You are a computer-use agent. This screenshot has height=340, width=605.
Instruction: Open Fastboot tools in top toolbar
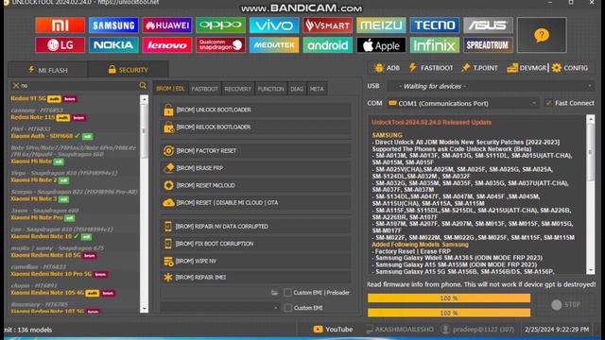431,68
